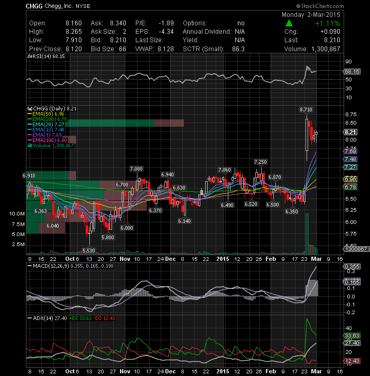Click the 0.355 MACD axis tag
This screenshot has height=376, width=370.
[351, 267]
